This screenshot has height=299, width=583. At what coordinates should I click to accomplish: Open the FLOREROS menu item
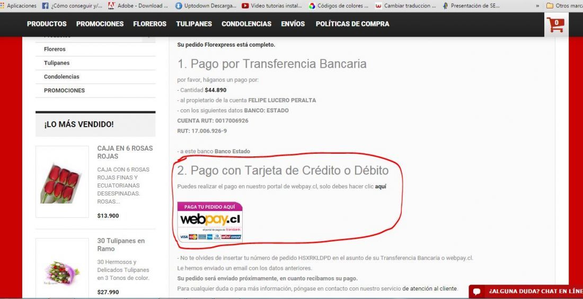(150, 24)
